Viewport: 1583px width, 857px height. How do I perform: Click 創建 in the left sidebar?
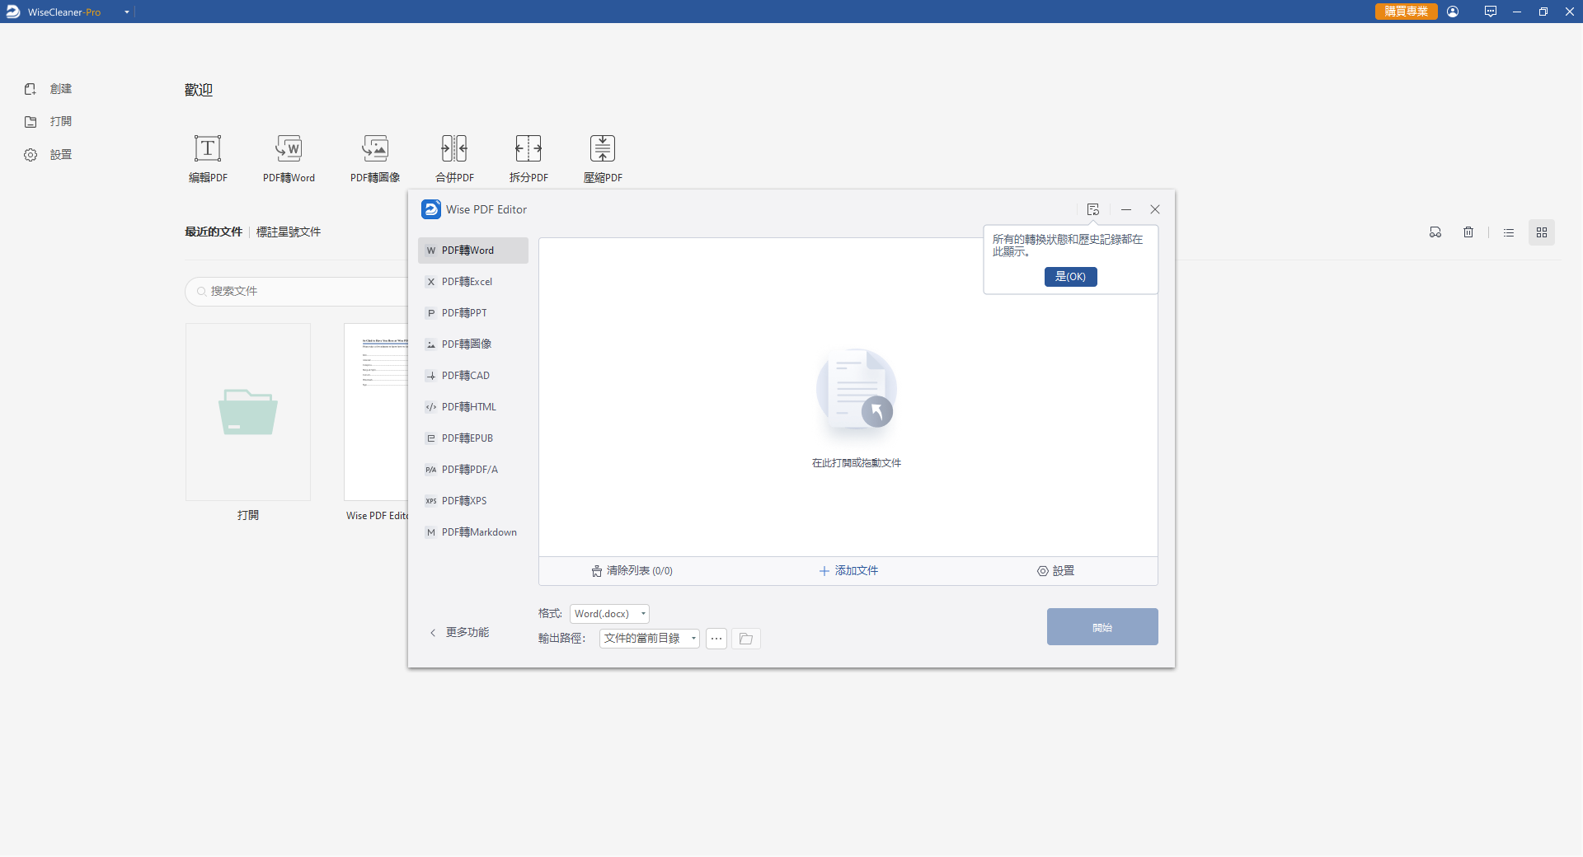48,89
